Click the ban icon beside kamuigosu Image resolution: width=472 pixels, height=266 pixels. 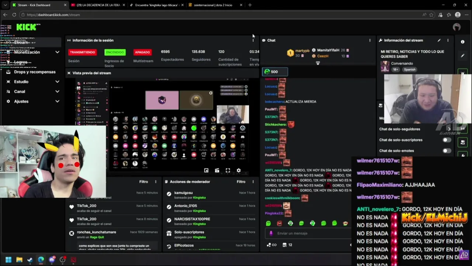point(169,194)
